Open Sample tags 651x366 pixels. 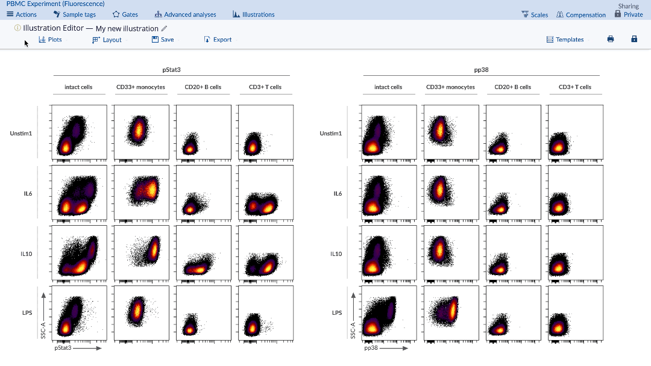point(74,14)
